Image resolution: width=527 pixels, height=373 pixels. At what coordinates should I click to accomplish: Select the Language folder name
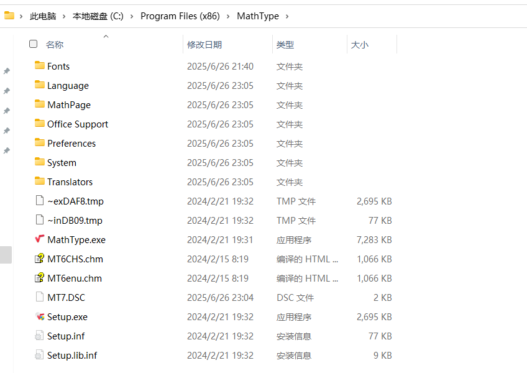[x=68, y=86]
